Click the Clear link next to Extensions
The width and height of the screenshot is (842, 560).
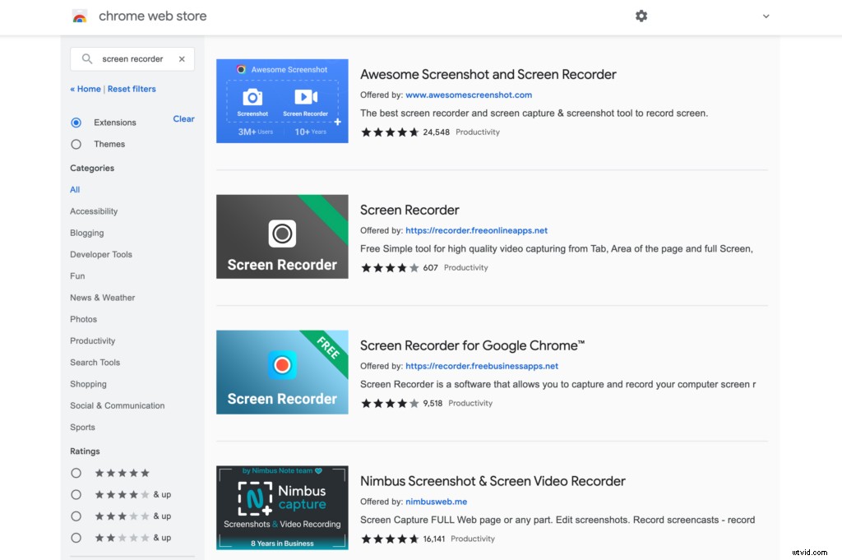point(183,118)
